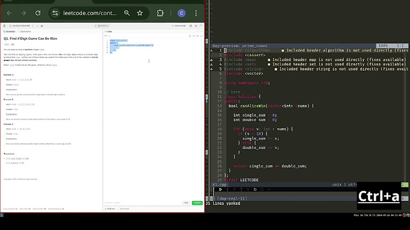This screenshot has height=230, width=410.
Task: Open the Weekly Contest link in LeetCode header
Action: point(20,26)
